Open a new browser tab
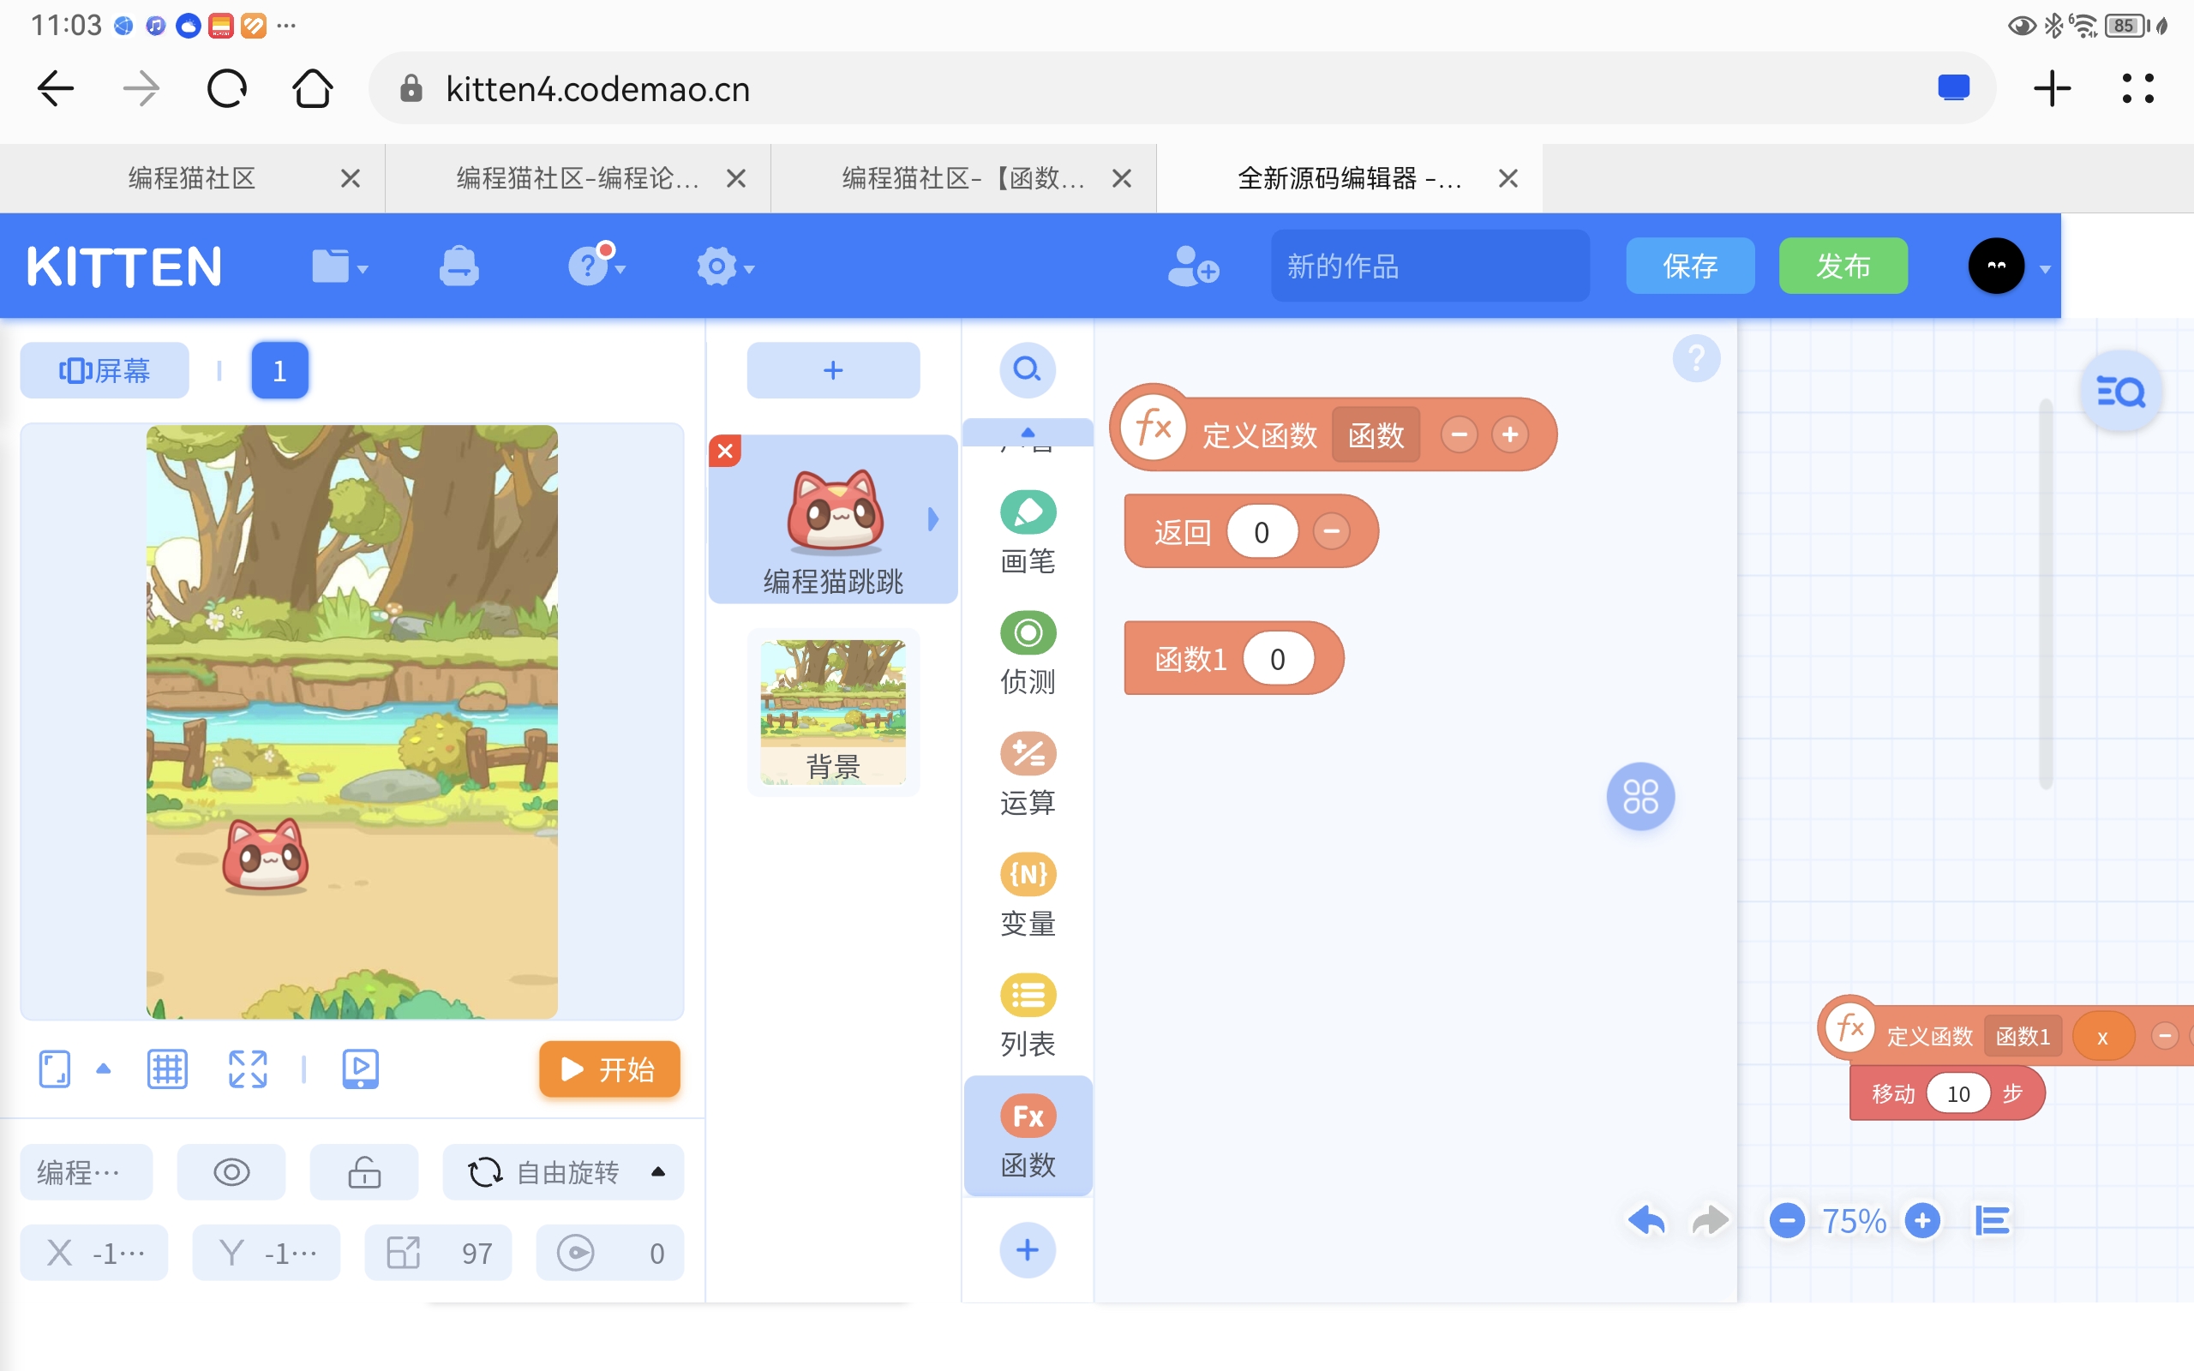 [2053, 89]
